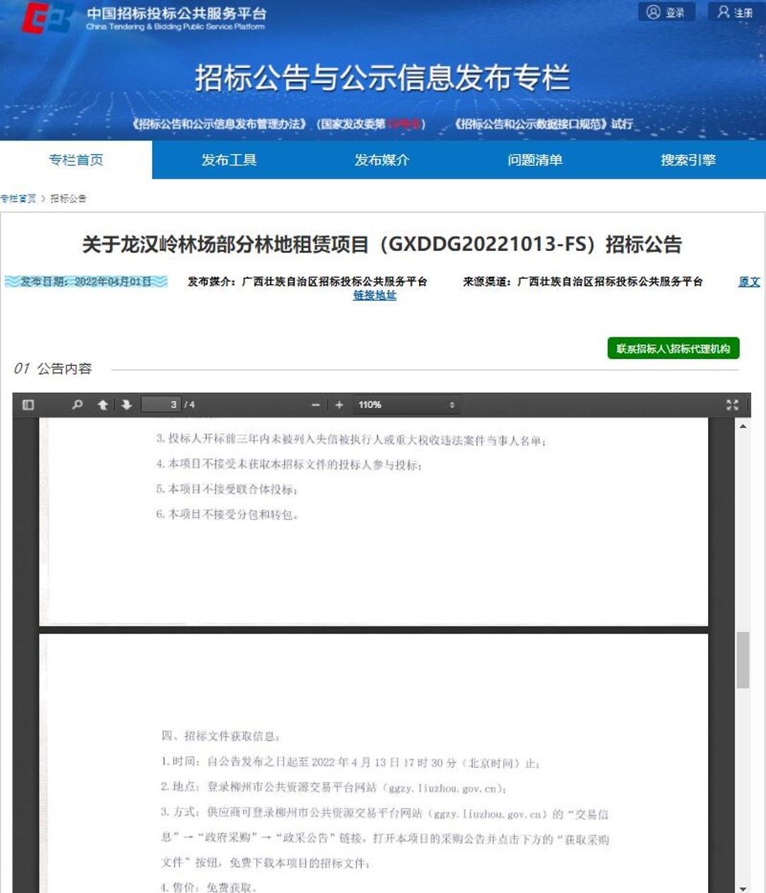Click the scrollbar up arrow
The width and height of the screenshot is (766, 893).
743,426
